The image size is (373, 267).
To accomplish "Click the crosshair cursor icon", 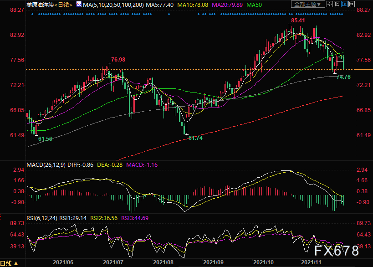I will [x=329, y=4].
